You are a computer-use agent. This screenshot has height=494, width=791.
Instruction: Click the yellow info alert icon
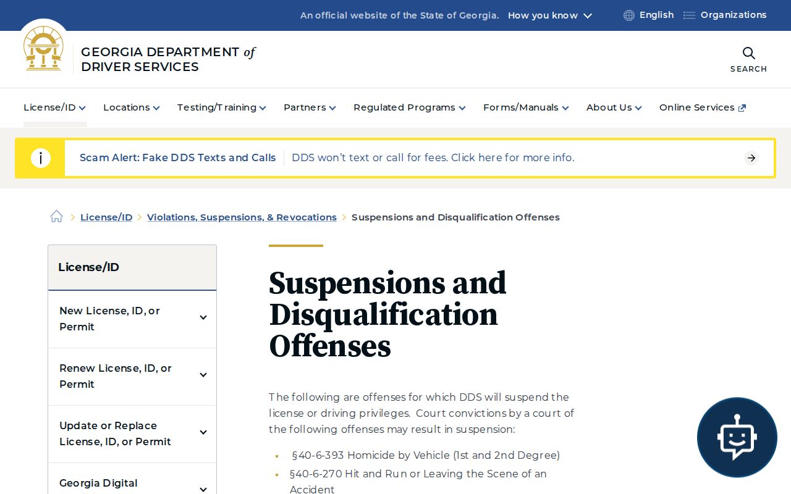pyautogui.click(x=41, y=158)
